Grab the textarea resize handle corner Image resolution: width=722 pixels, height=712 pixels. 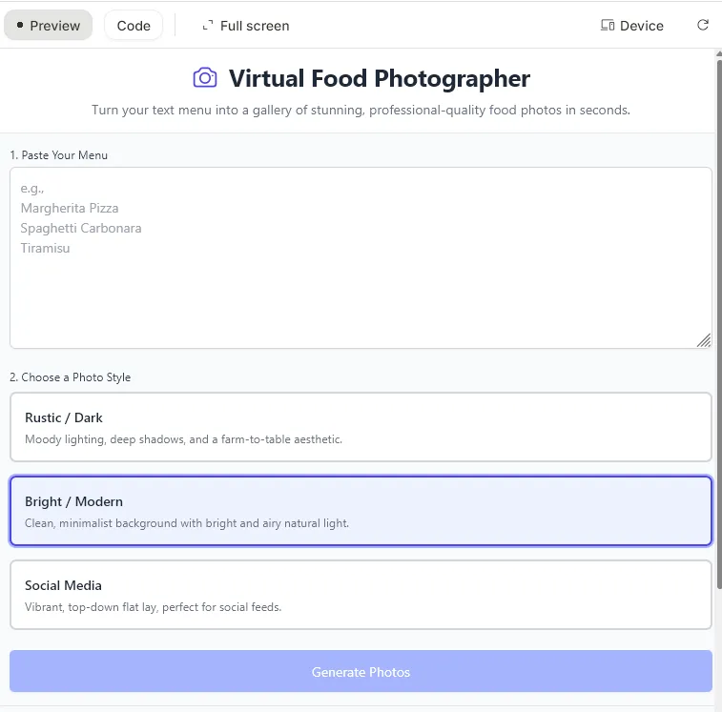click(704, 340)
